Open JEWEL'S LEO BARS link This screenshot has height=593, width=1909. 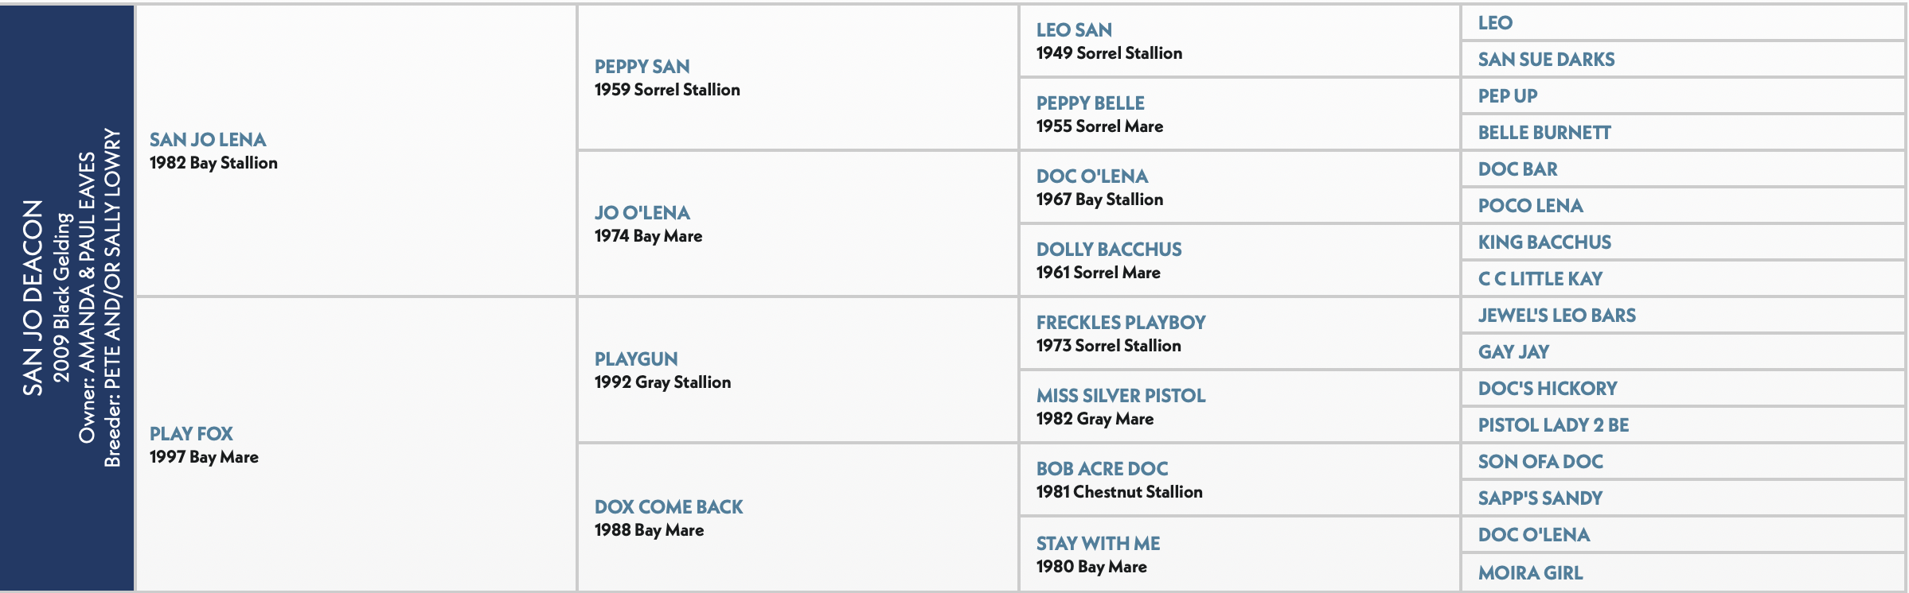pyautogui.click(x=1556, y=316)
